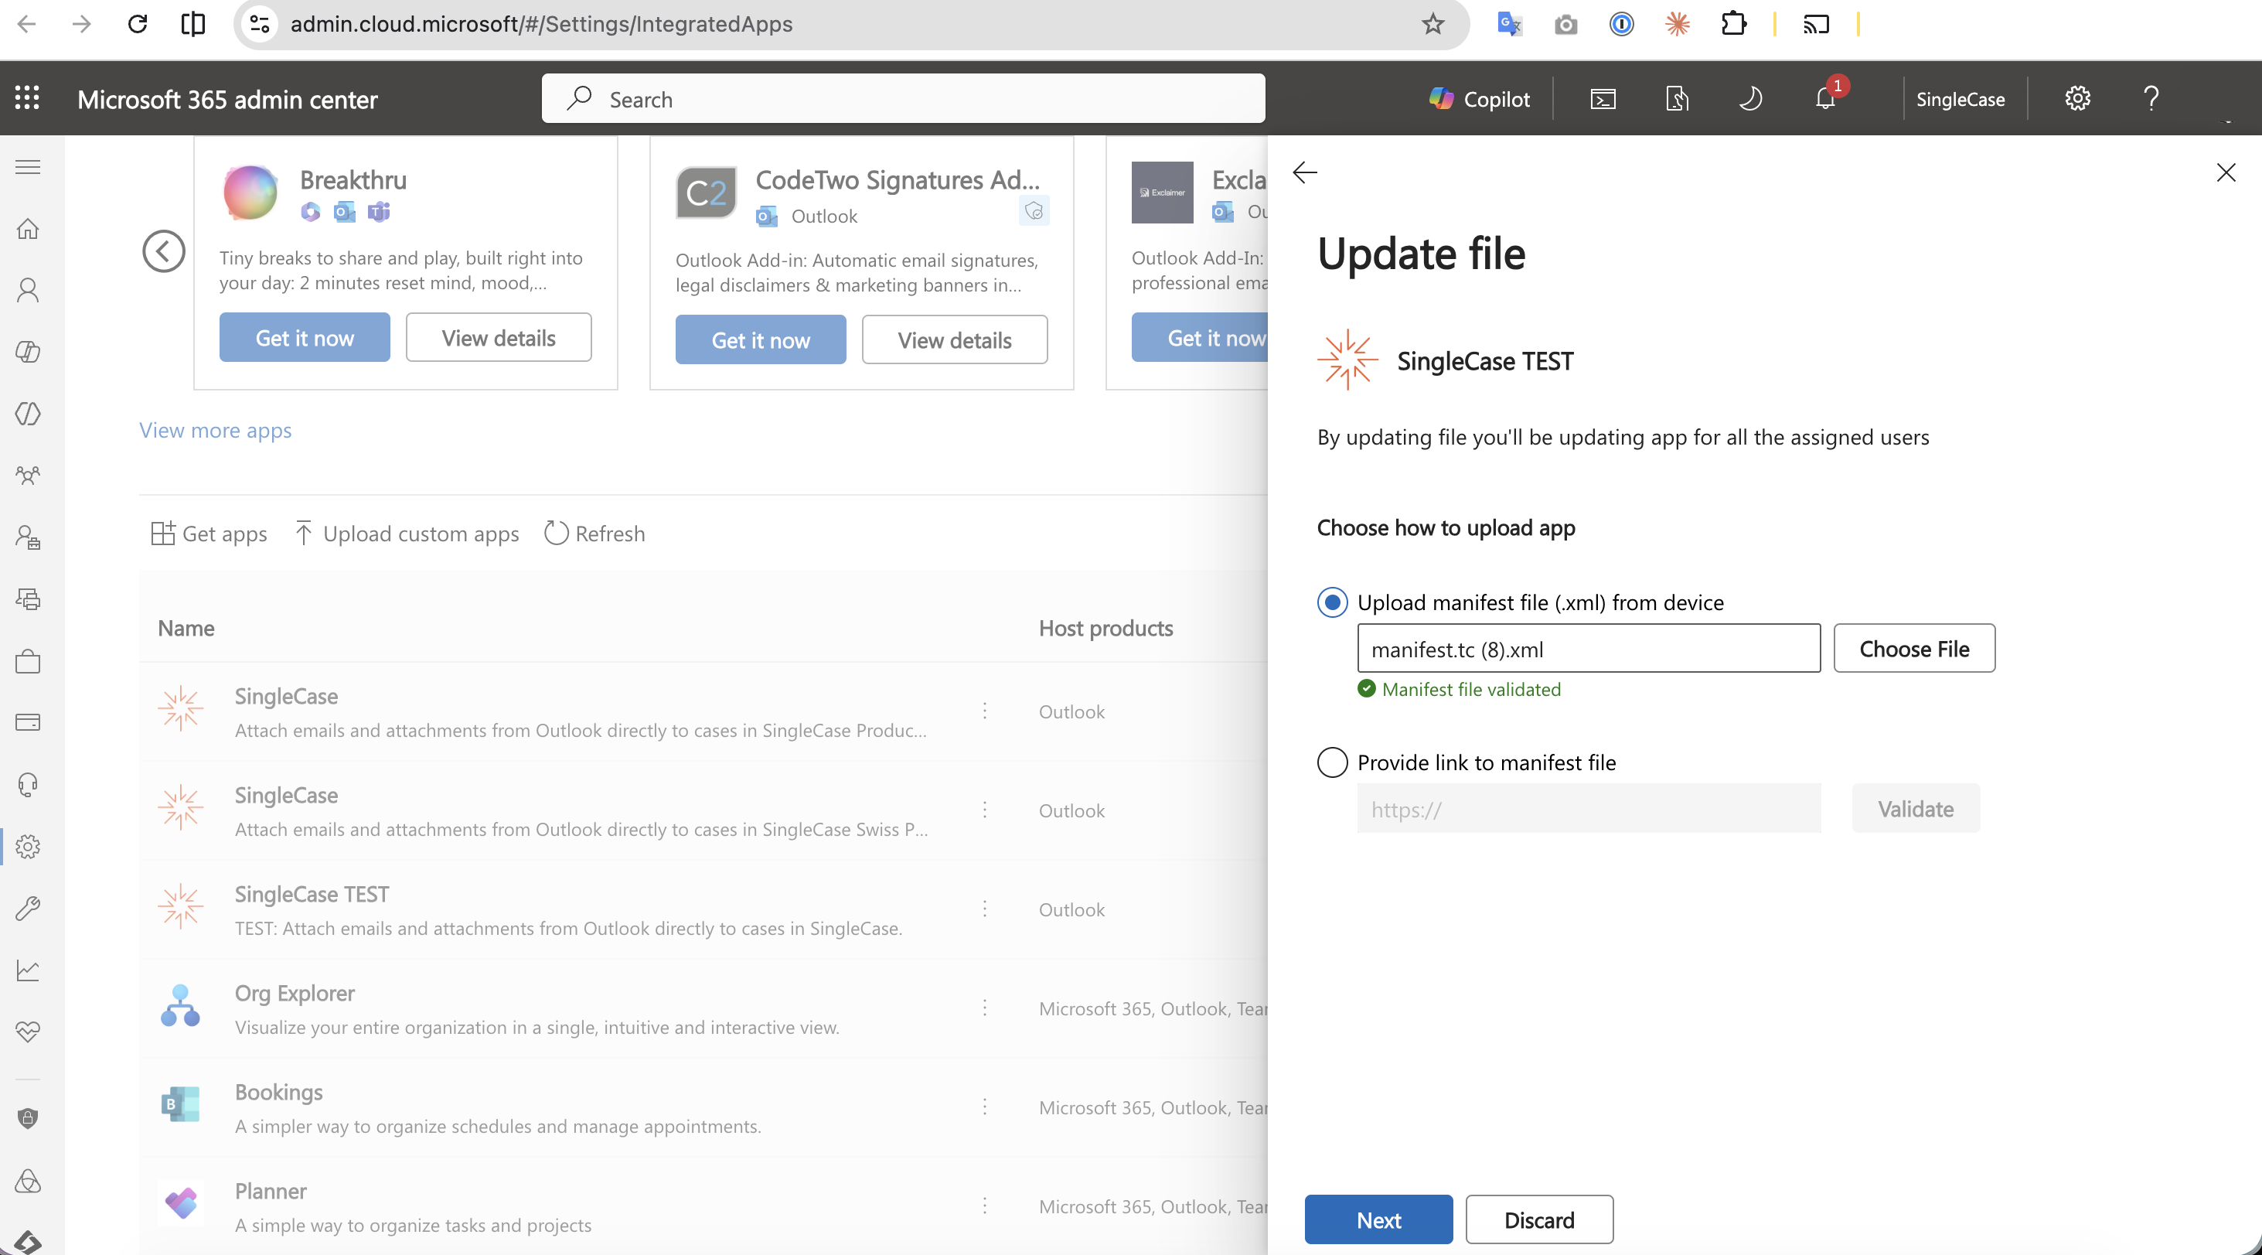Open more options for SingleCase Production row
The width and height of the screenshot is (2262, 1255).
pos(985,711)
